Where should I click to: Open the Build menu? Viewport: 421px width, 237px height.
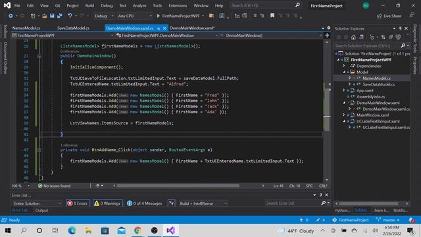pos(89,5)
